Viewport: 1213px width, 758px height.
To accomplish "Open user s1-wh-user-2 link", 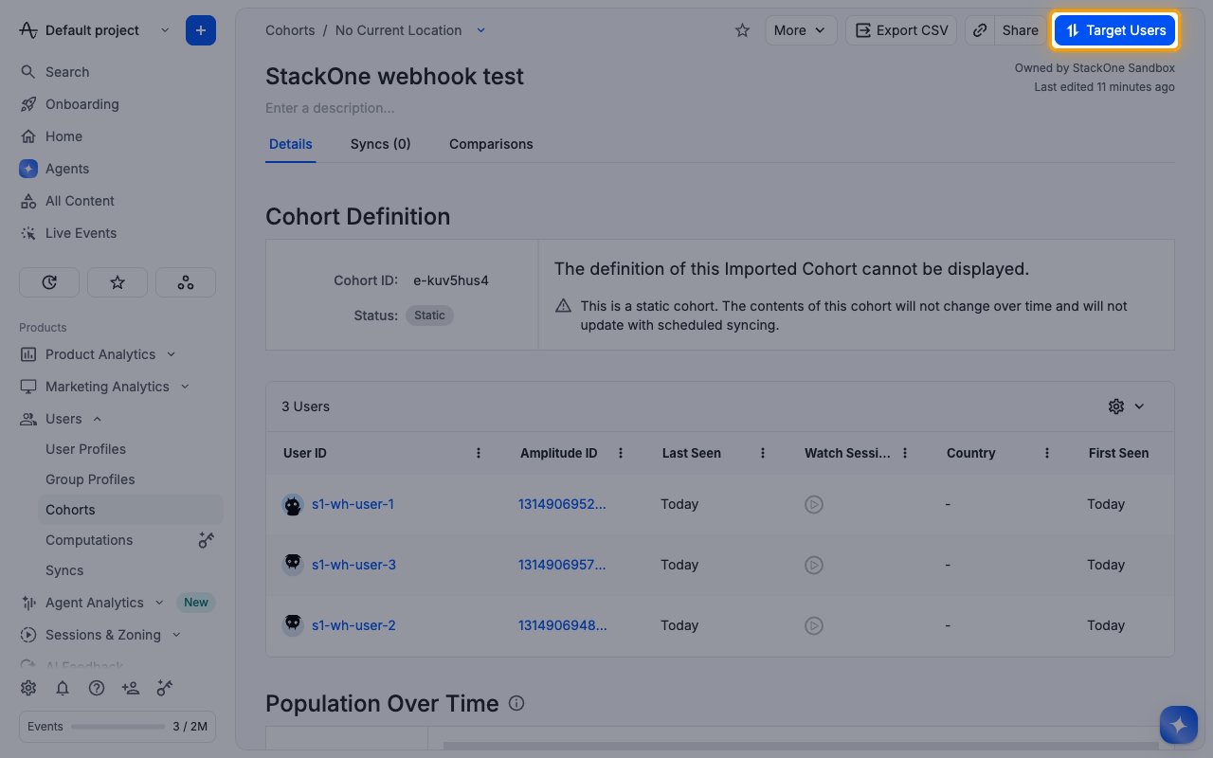I will 353,625.
